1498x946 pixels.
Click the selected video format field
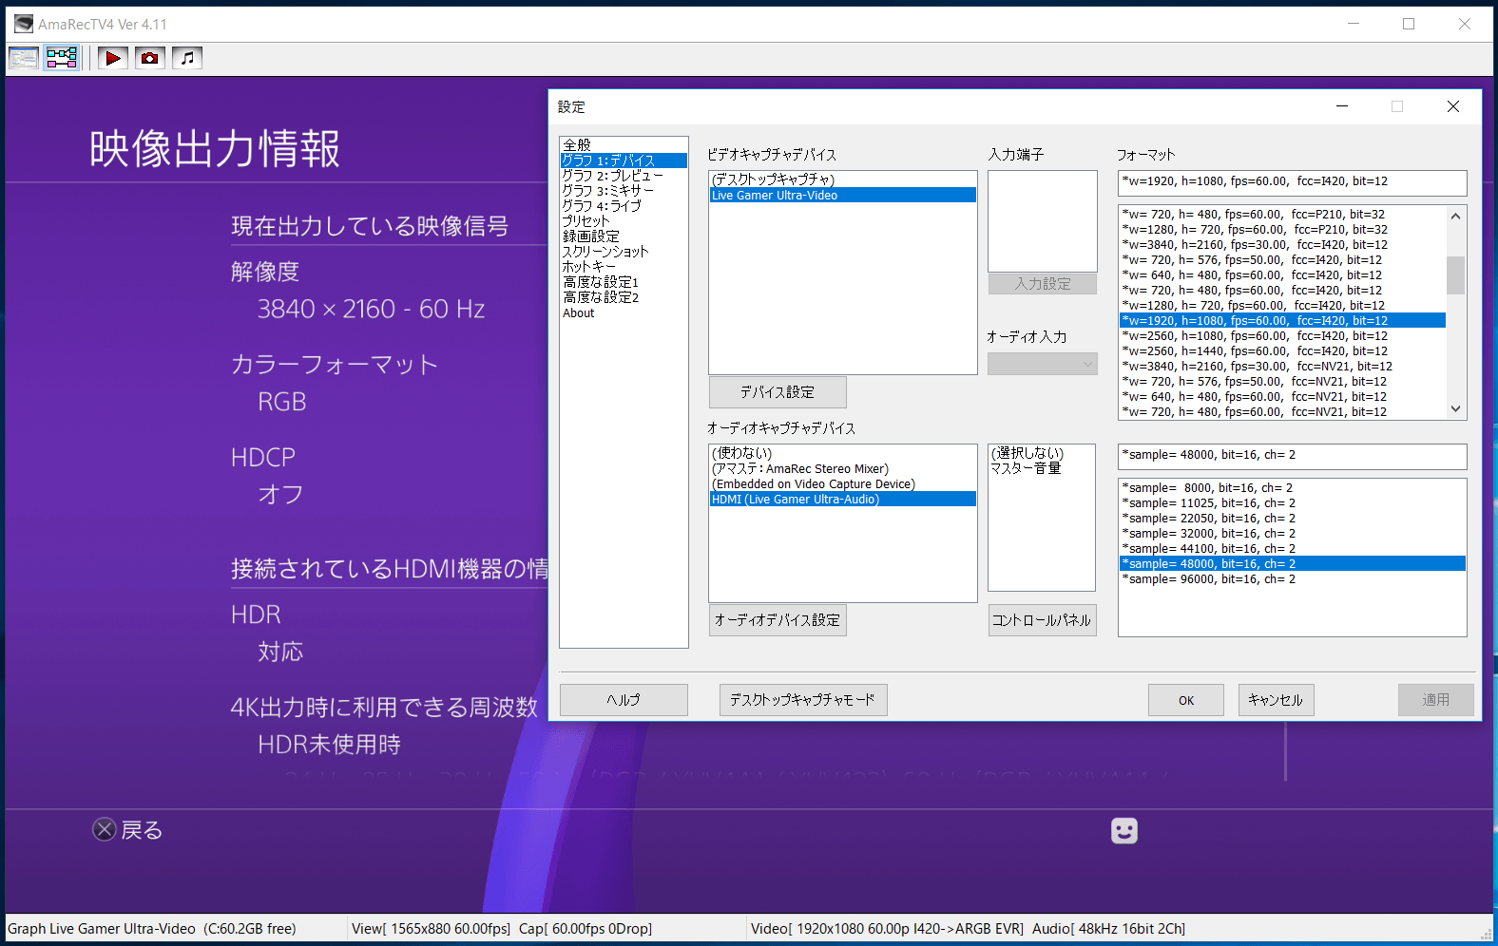(1293, 182)
